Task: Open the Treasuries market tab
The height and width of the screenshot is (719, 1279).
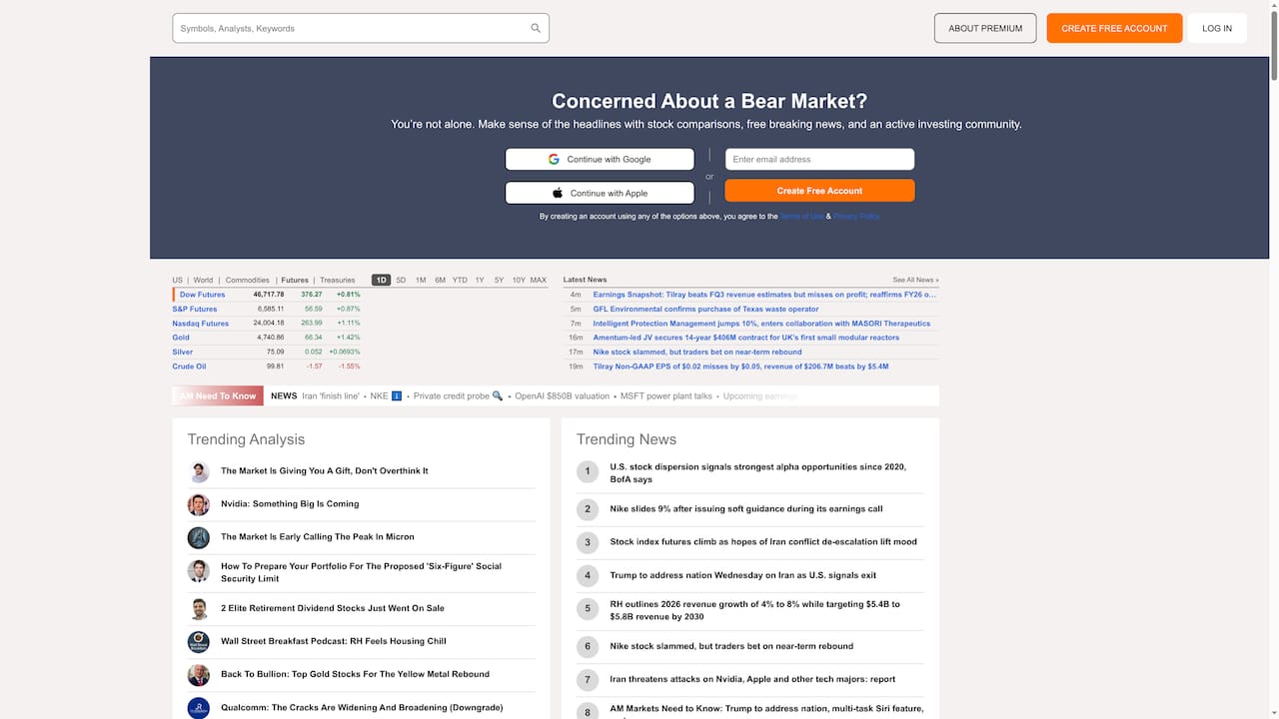Action: point(338,281)
